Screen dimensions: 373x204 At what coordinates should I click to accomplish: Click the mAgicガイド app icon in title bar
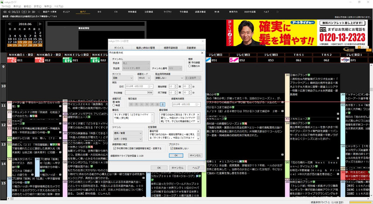coord(2,2)
